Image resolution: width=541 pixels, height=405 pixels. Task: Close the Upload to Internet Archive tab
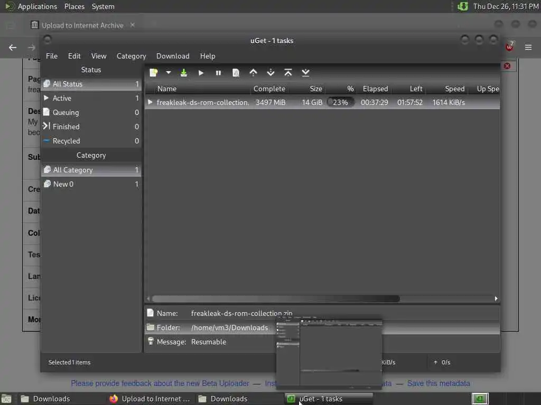coord(133,25)
